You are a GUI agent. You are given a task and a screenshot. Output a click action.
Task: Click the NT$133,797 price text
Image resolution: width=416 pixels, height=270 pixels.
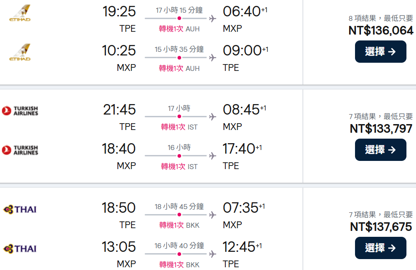[381, 129]
